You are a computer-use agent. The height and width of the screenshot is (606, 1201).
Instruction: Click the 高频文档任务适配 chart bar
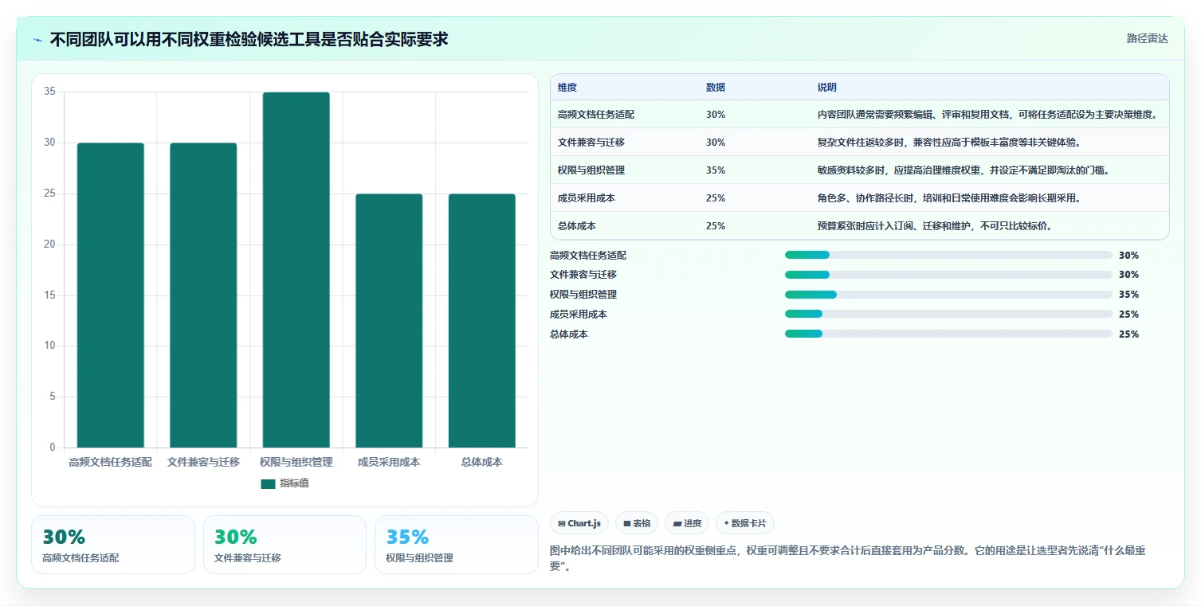click(x=111, y=295)
